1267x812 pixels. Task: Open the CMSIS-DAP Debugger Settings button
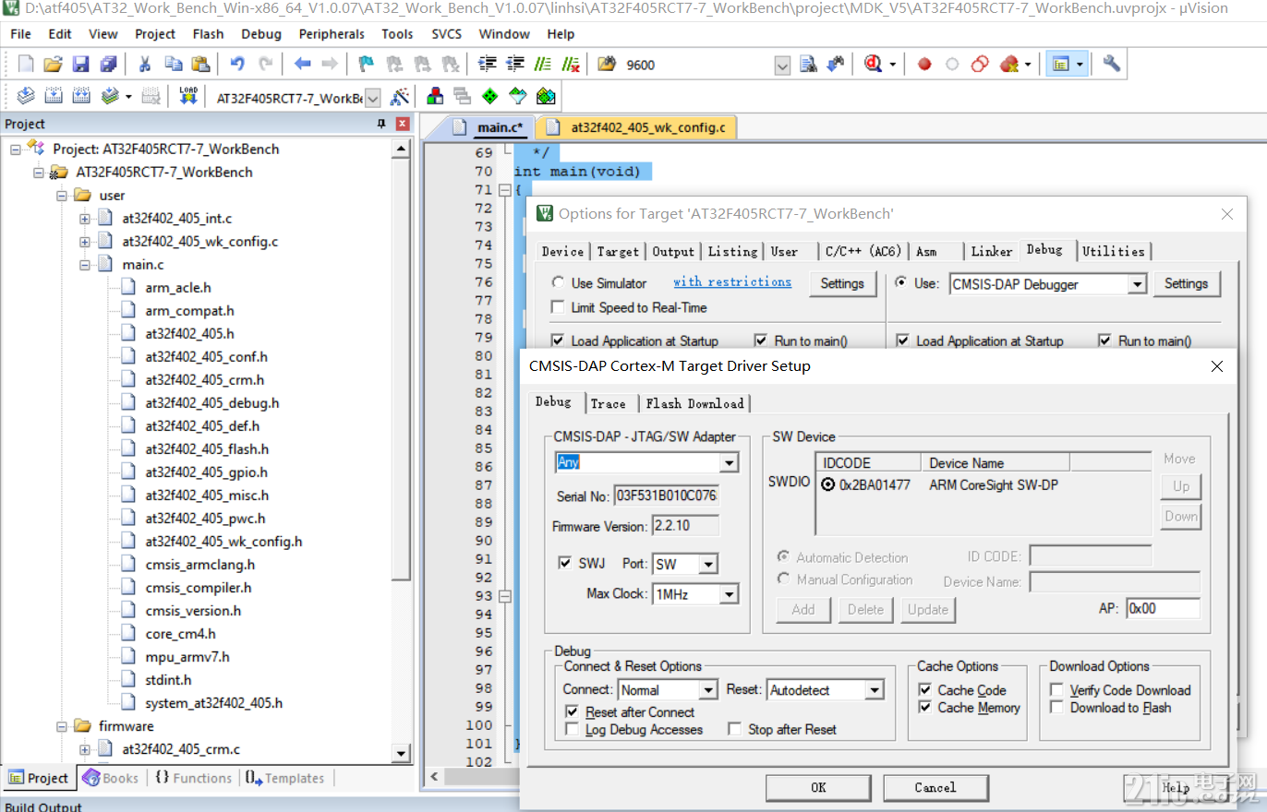click(x=1187, y=284)
